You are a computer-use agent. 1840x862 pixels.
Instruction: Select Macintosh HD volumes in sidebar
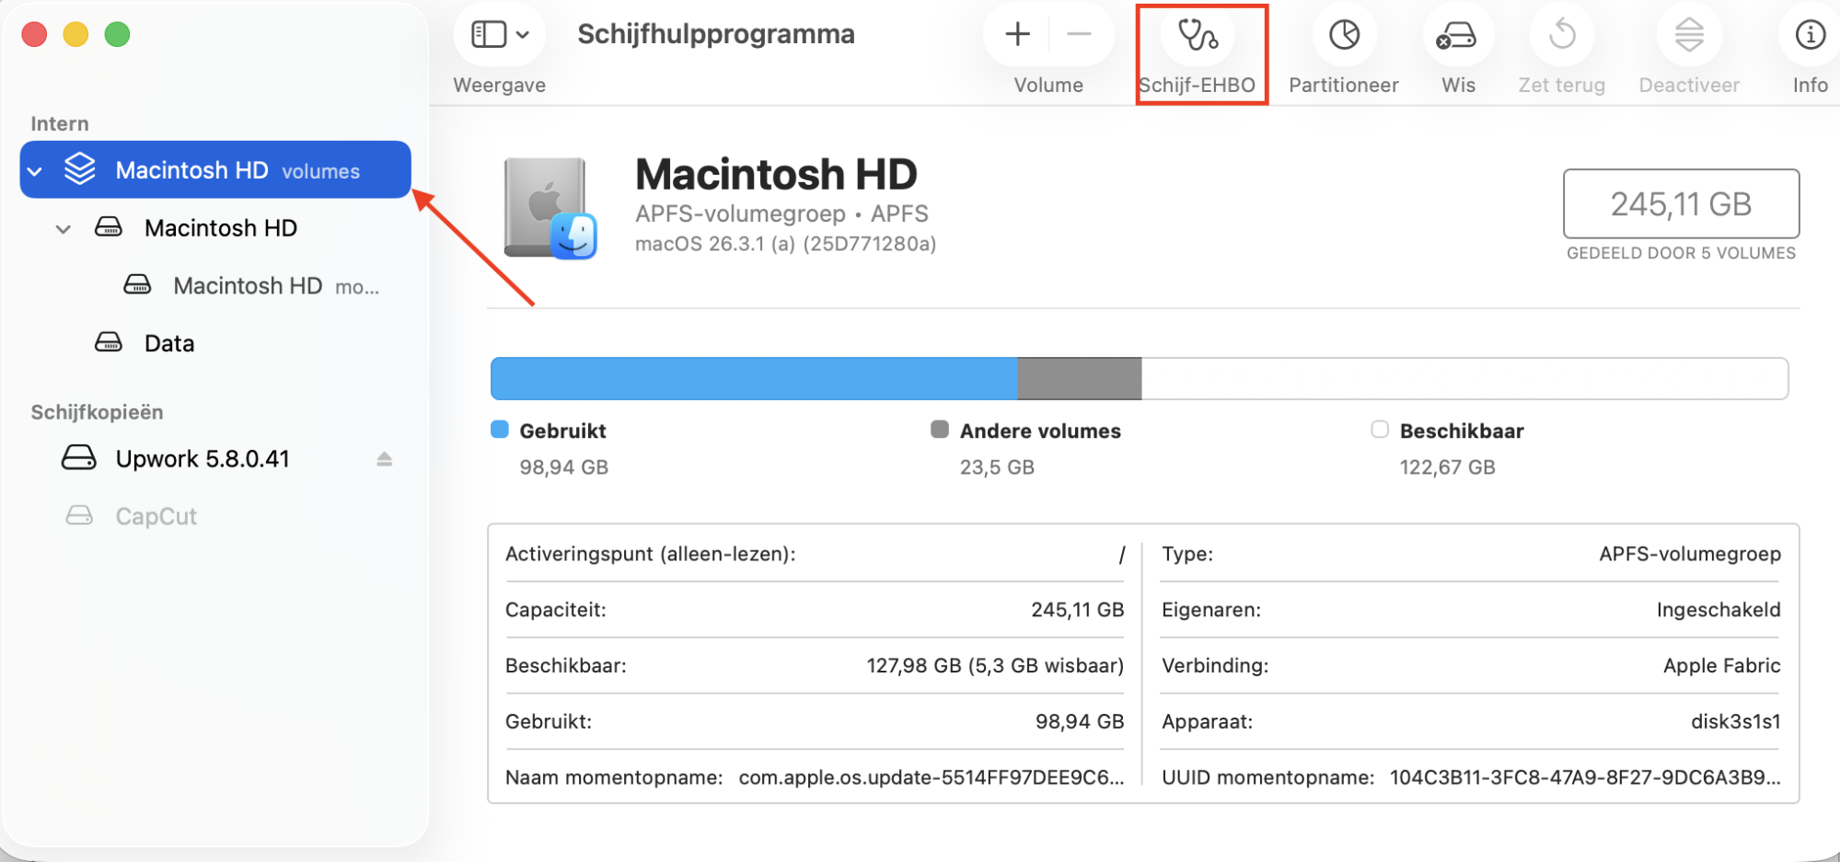point(215,170)
